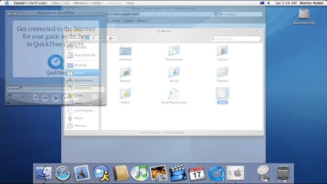The image size is (327, 184).
Task: Open the volume menu in menu bar
Action: pos(268,3)
